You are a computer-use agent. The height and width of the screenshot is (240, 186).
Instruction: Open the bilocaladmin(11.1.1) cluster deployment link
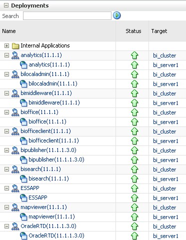(x=45, y=74)
